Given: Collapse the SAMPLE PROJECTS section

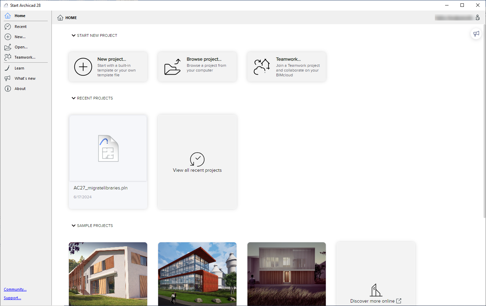Looking at the screenshot, I should [x=73, y=226].
